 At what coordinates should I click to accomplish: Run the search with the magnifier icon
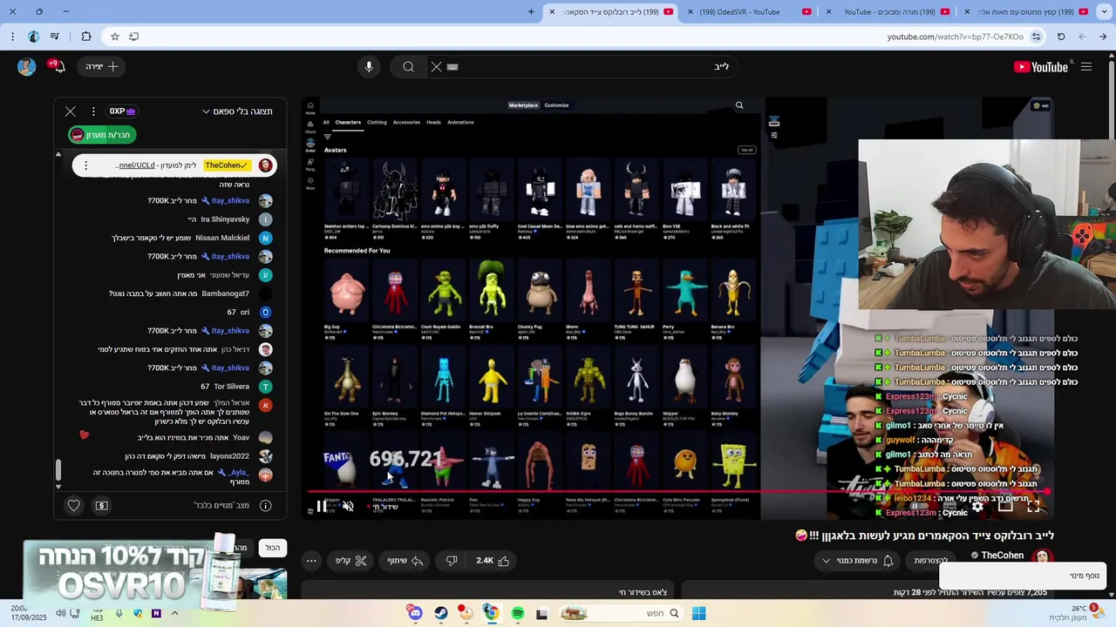pyautogui.click(x=408, y=67)
